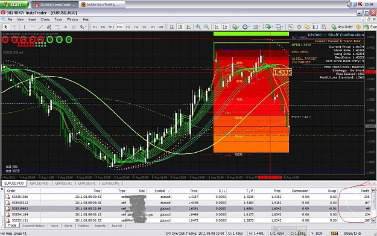Switch to GBPUSD,H1 chart tab

pos(63,183)
